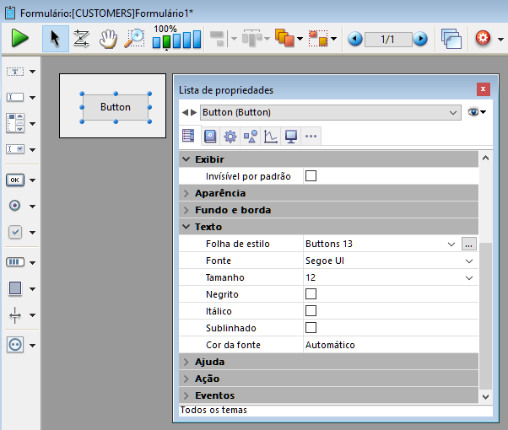Toggle the Itálico checkbox

311,311
